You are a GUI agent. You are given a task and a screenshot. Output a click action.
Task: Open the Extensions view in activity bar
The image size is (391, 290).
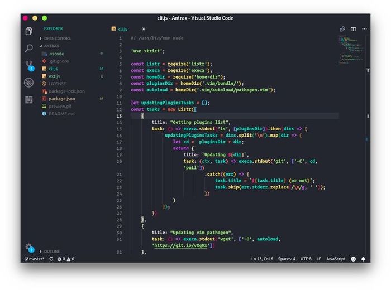[x=29, y=100]
